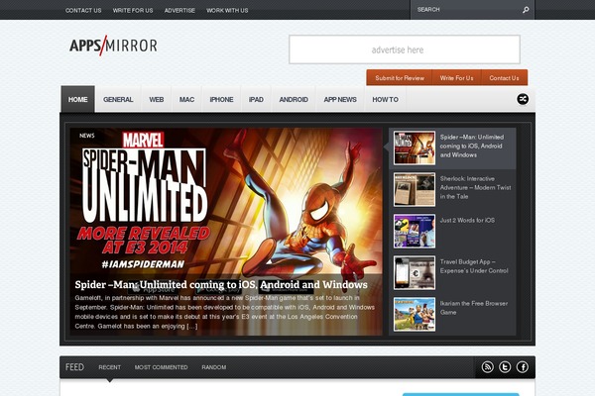The image size is (595, 396).
Task: Select the iPhone nav tab
Action: tap(221, 99)
